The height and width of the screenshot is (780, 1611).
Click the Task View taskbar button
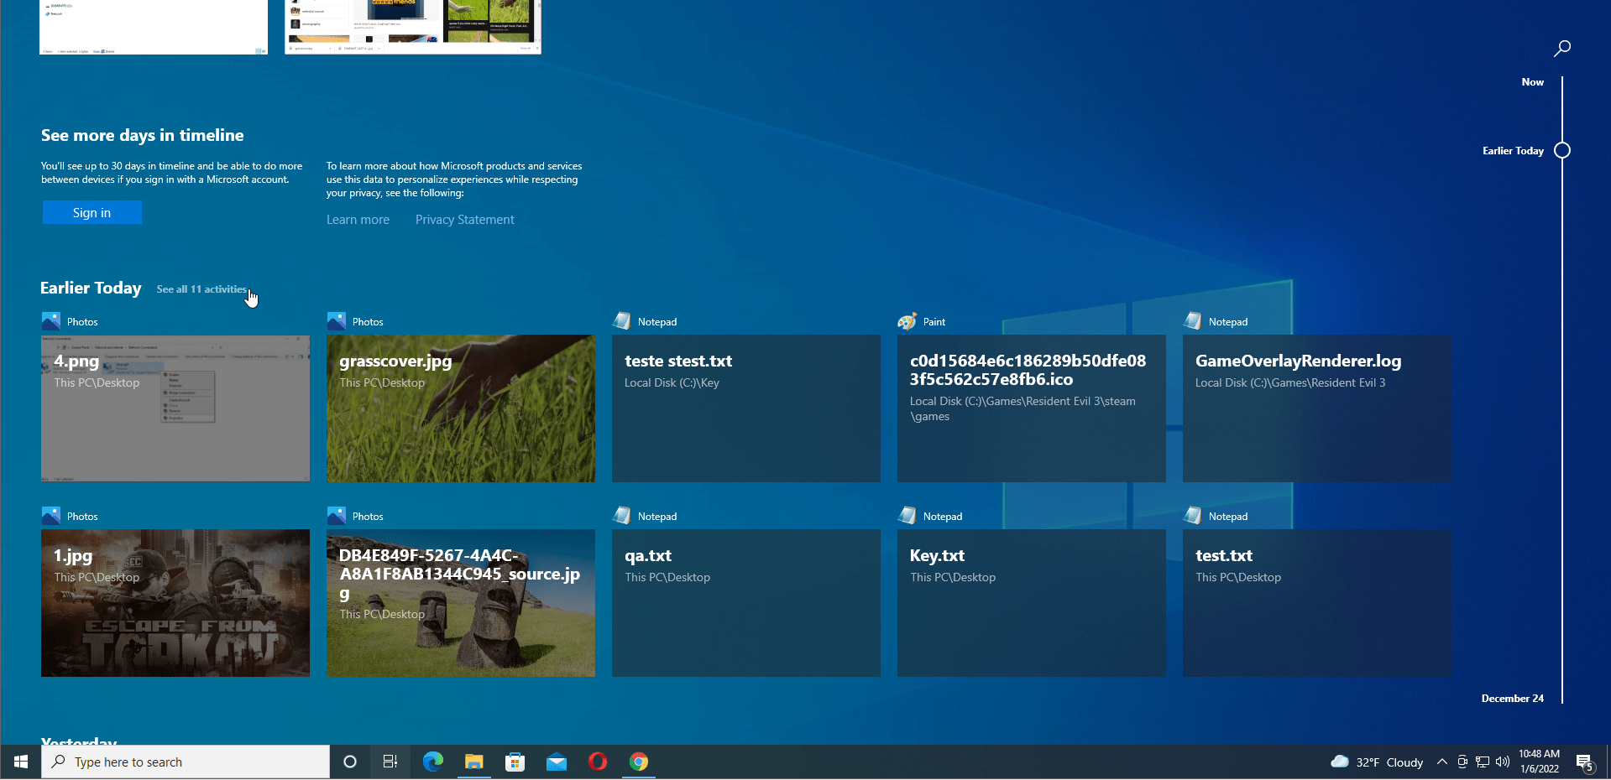point(390,762)
